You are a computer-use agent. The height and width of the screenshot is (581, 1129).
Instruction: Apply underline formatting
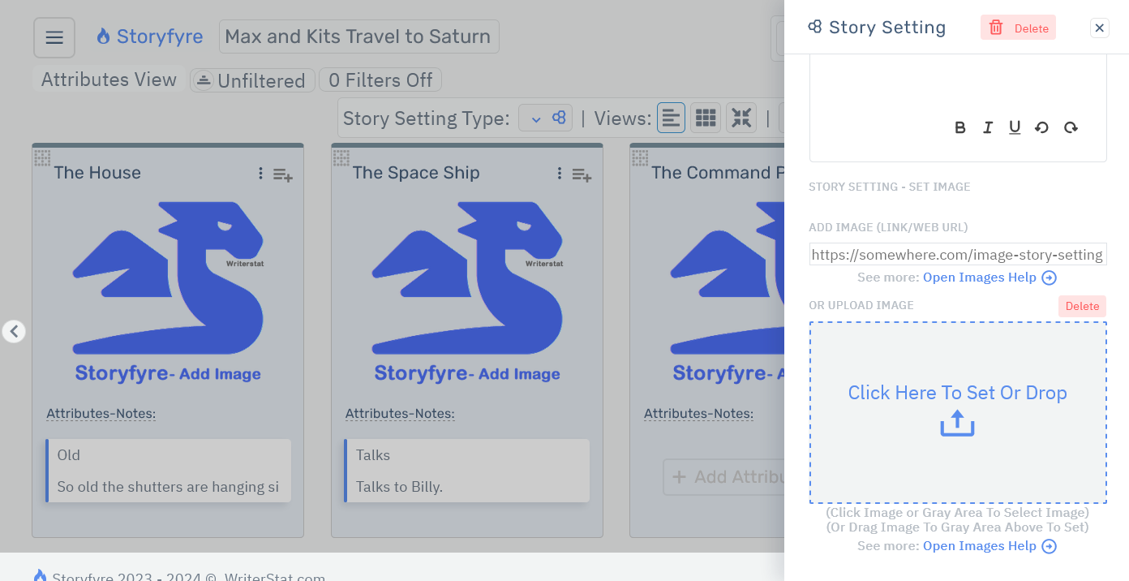pos(1015,127)
